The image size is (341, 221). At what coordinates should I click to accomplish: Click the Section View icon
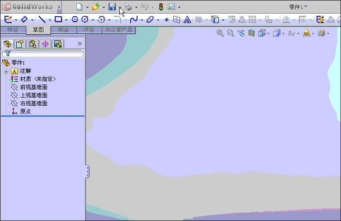tap(251, 33)
